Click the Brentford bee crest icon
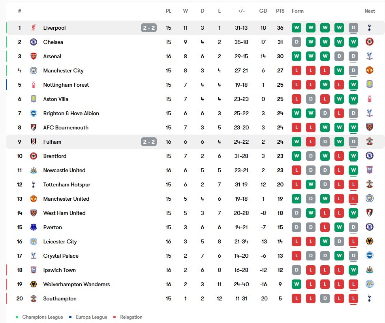 click(34, 156)
